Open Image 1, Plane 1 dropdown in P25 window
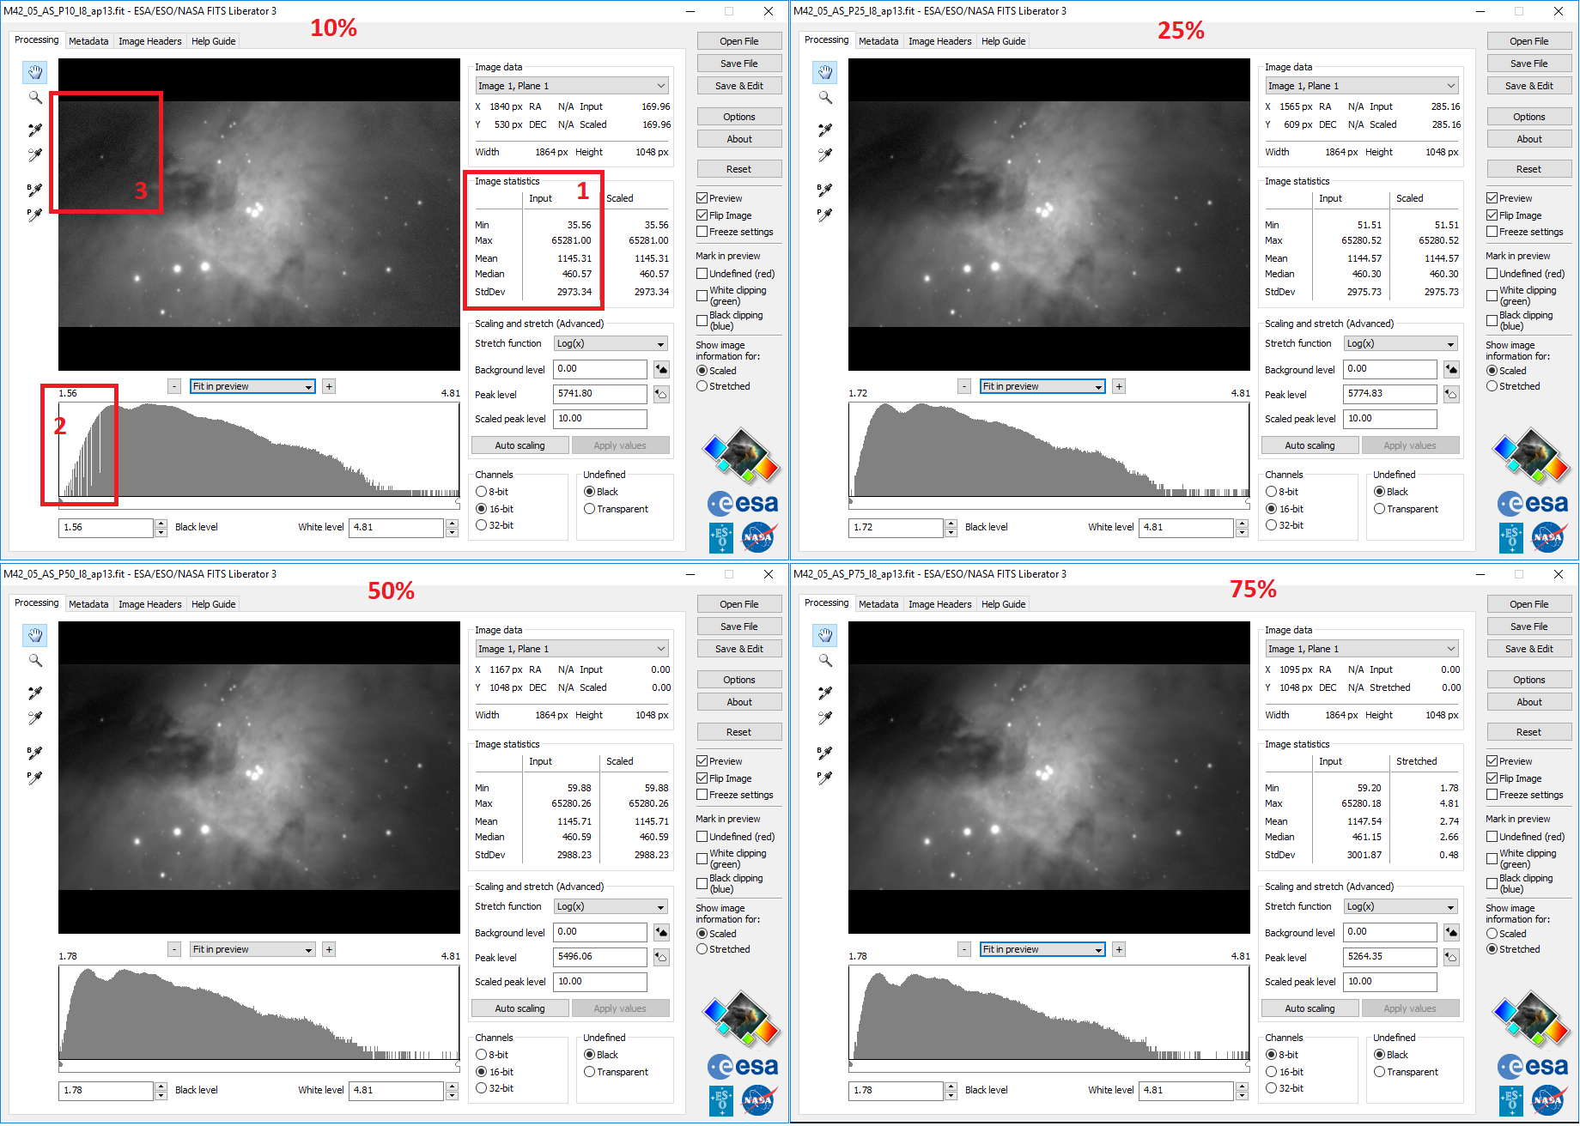1580x1126 pixels. tap(1362, 86)
